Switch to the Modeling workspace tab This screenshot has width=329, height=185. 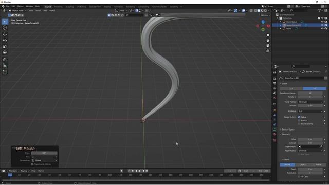(x=58, y=7)
